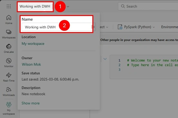Screen dimensions: 178x118
Task: Click the Show more link
Action: tap(31, 103)
